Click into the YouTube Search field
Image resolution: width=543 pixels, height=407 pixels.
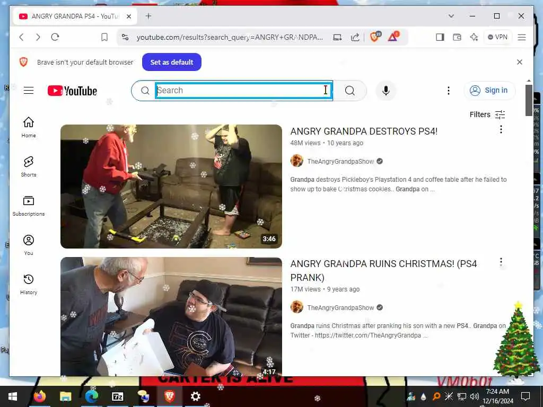tap(244, 90)
